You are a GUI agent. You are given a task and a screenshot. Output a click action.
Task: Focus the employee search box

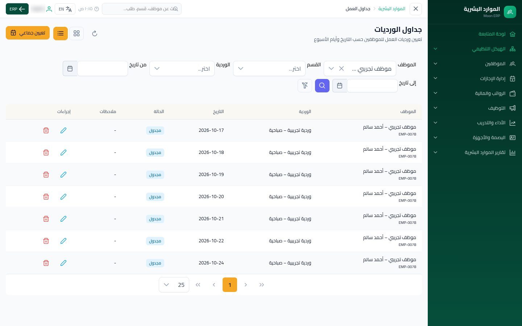[x=142, y=9]
